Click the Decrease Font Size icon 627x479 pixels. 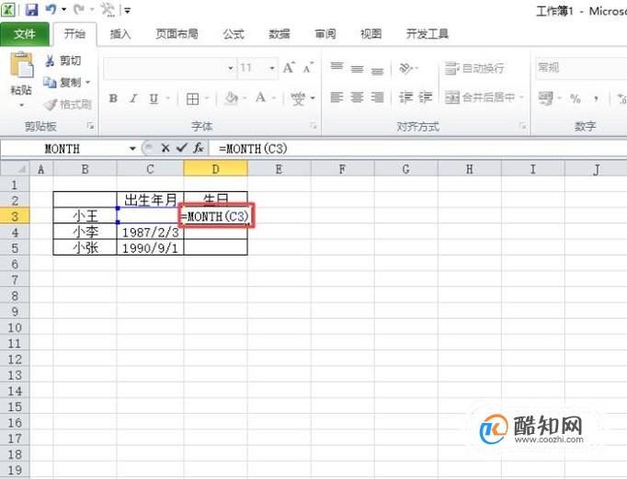pos(308,68)
